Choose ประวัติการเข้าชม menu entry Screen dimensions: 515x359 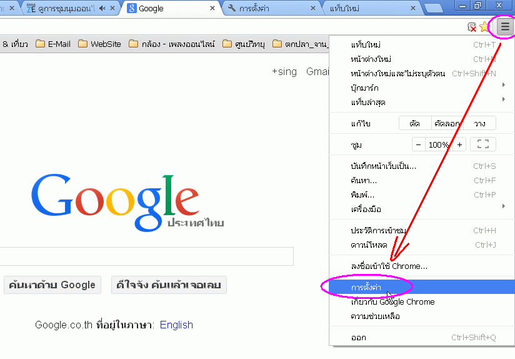pyautogui.click(x=379, y=231)
